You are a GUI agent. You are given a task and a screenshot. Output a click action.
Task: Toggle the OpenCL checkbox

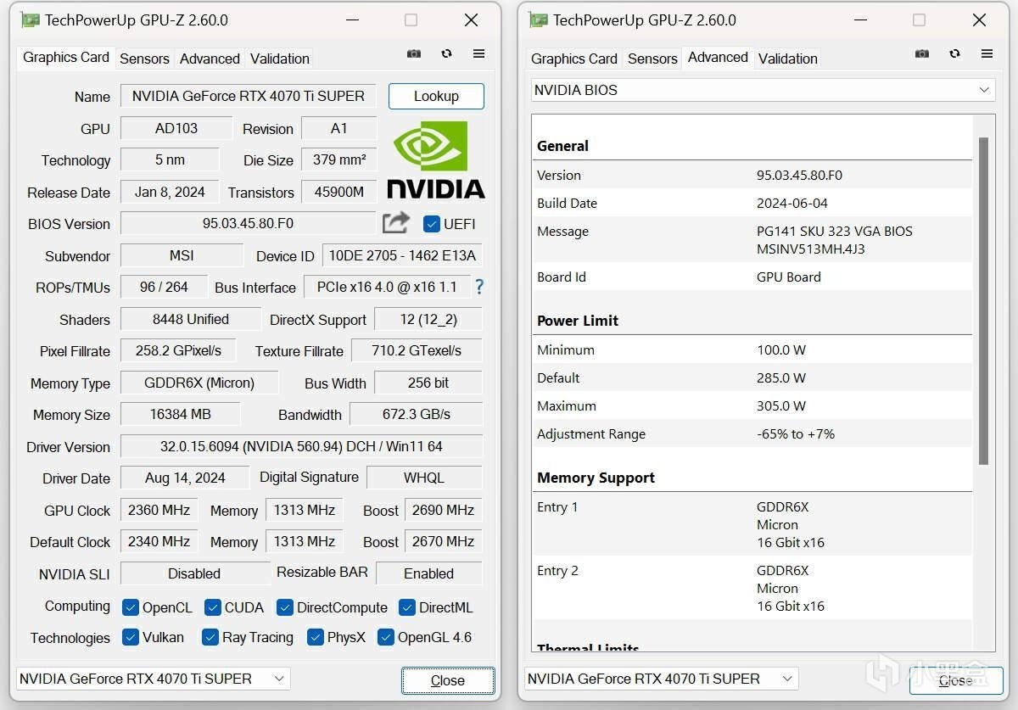[131, 607]
